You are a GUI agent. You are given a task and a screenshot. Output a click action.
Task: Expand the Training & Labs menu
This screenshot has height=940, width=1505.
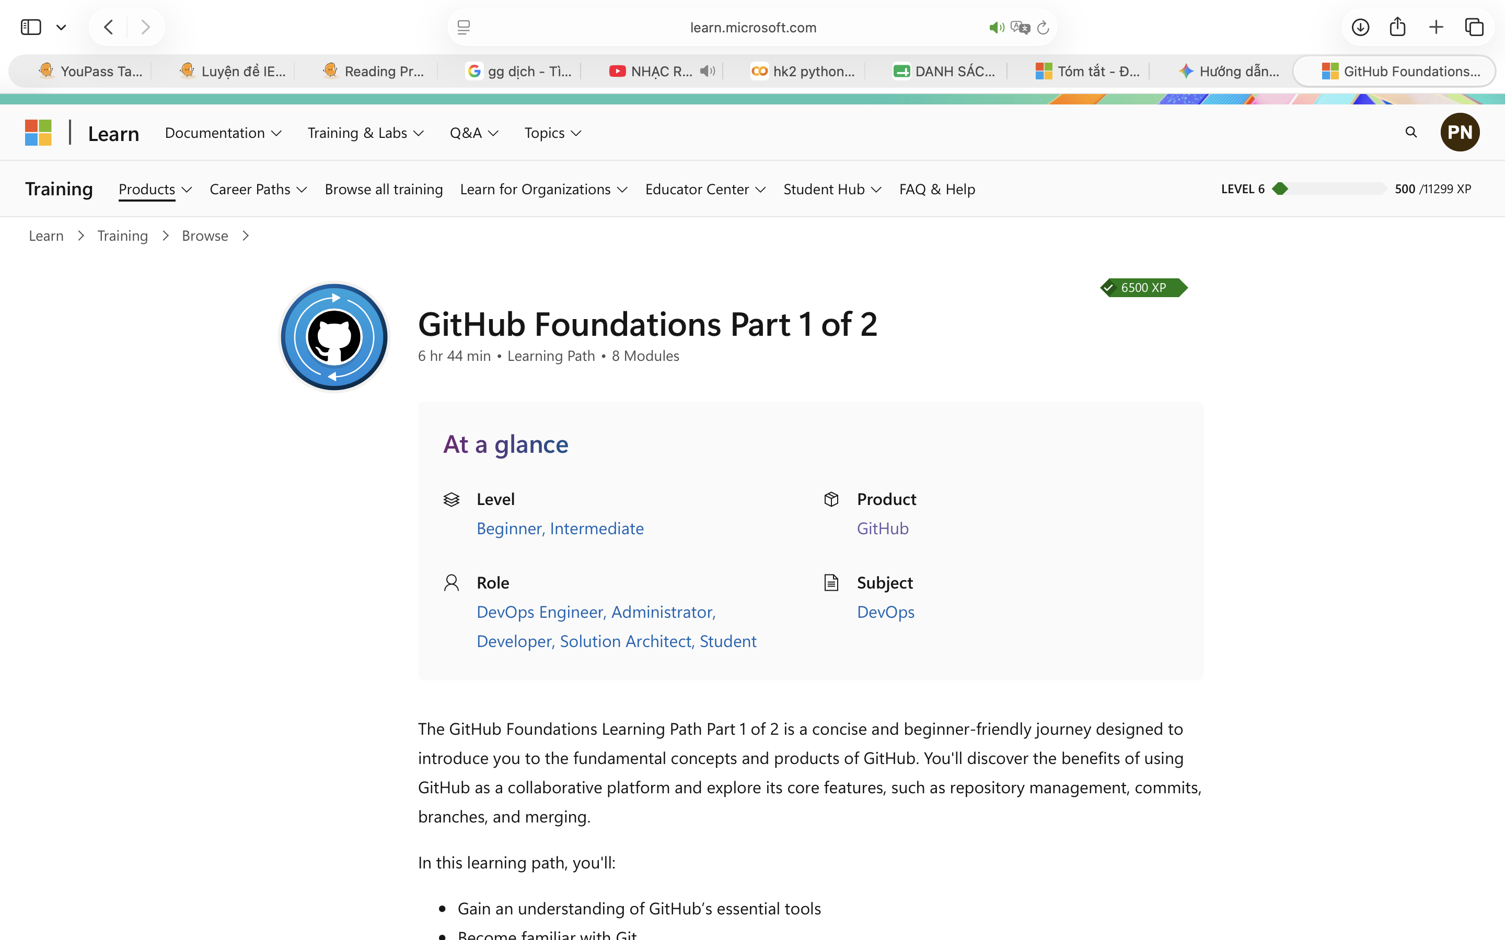pyautogui.click(x=366, y=133)
